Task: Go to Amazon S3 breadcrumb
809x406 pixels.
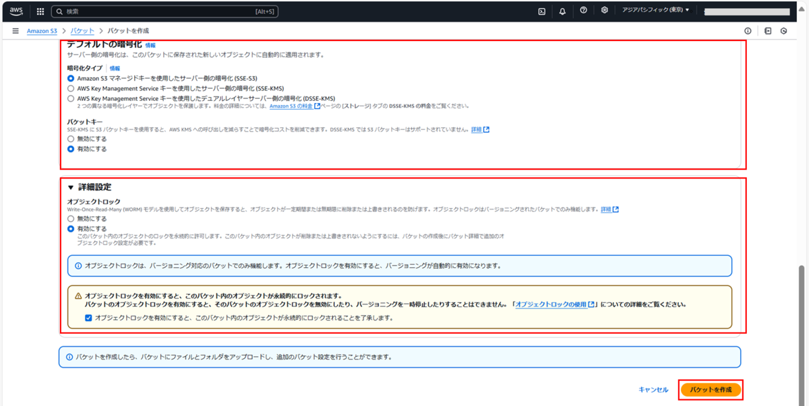Action: pos(42,31)
